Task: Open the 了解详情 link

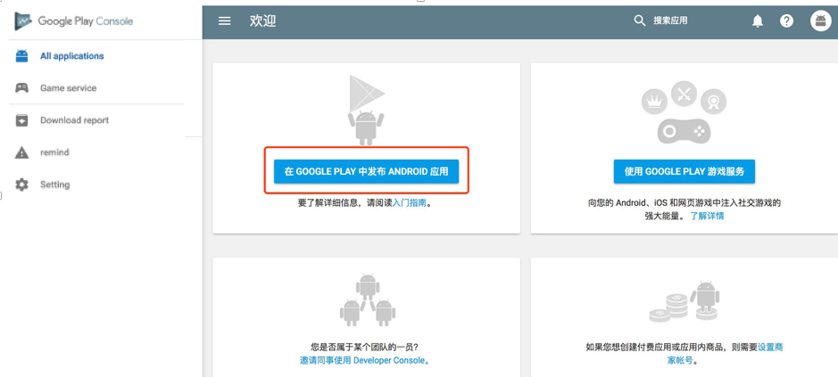Action: [707, 217]
